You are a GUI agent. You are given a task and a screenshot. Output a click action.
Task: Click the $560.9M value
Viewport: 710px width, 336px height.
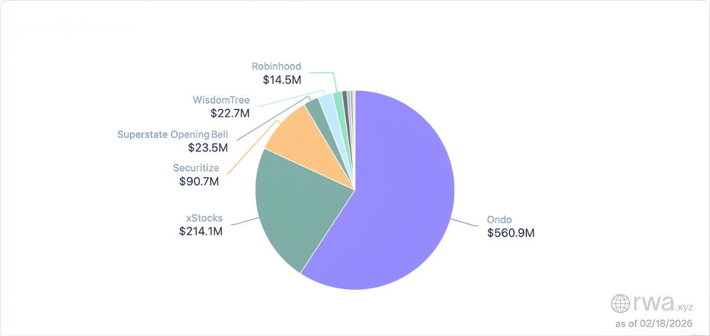click(511, 233)
